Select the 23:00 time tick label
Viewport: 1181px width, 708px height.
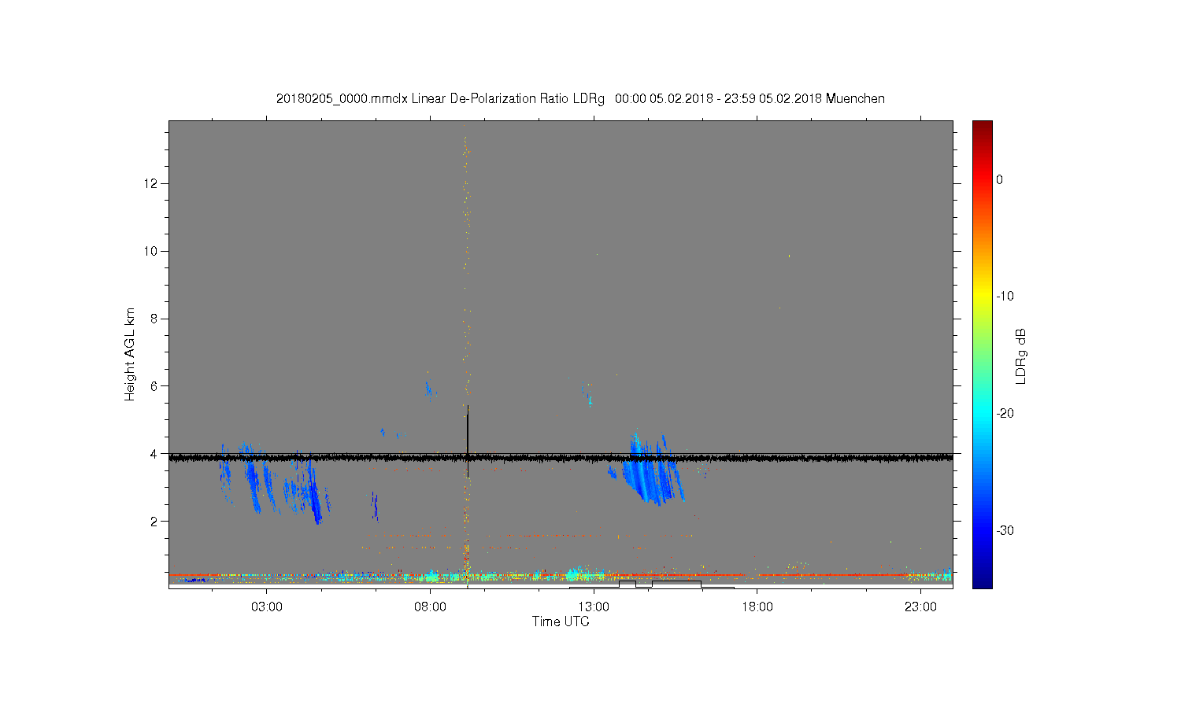(x=920, y=607)
